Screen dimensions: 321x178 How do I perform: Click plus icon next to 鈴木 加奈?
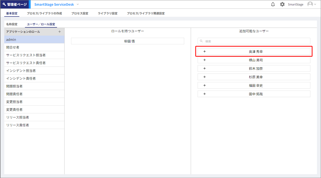[204, 68]
